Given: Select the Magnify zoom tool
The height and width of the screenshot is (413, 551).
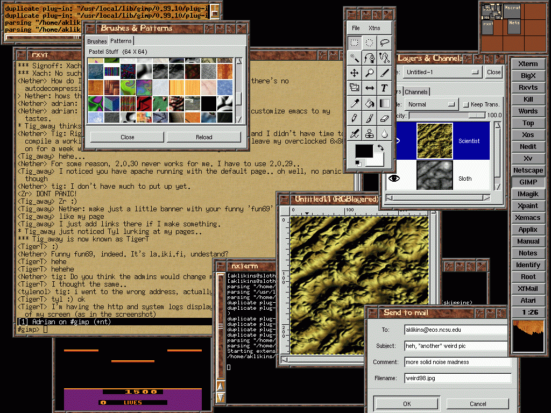Looking at the screenshot, I should [370, 73].
